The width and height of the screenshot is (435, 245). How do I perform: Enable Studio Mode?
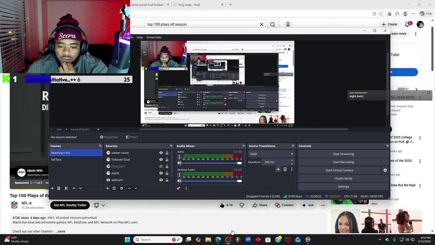pos(343,178)
